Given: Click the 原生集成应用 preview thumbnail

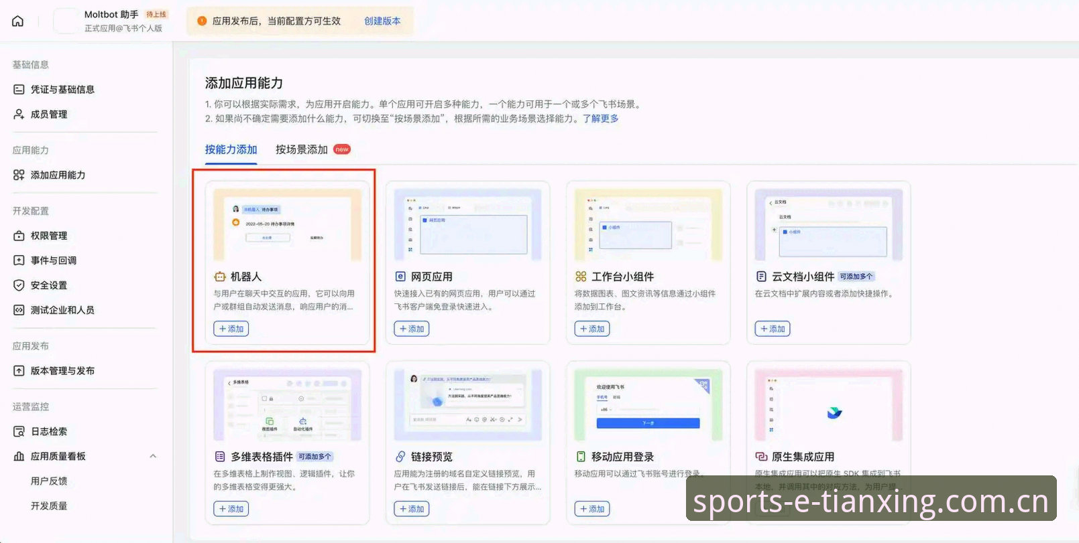Looking at the screenshot, I should tap(829, 405).
